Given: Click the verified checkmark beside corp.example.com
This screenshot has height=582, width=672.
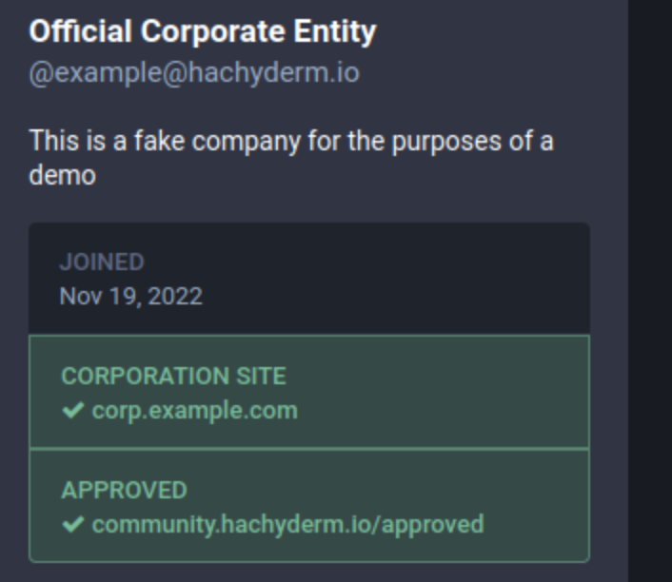Looking at the screenshot, I should coord(73,410).
